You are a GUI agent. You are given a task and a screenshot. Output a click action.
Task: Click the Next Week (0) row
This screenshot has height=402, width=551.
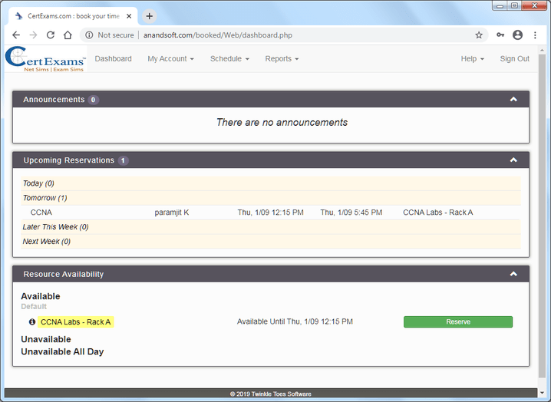point(271,242)
